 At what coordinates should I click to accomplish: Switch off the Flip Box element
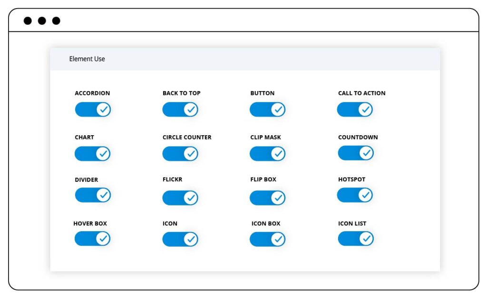pyautogui.click(x=267, y=198)
